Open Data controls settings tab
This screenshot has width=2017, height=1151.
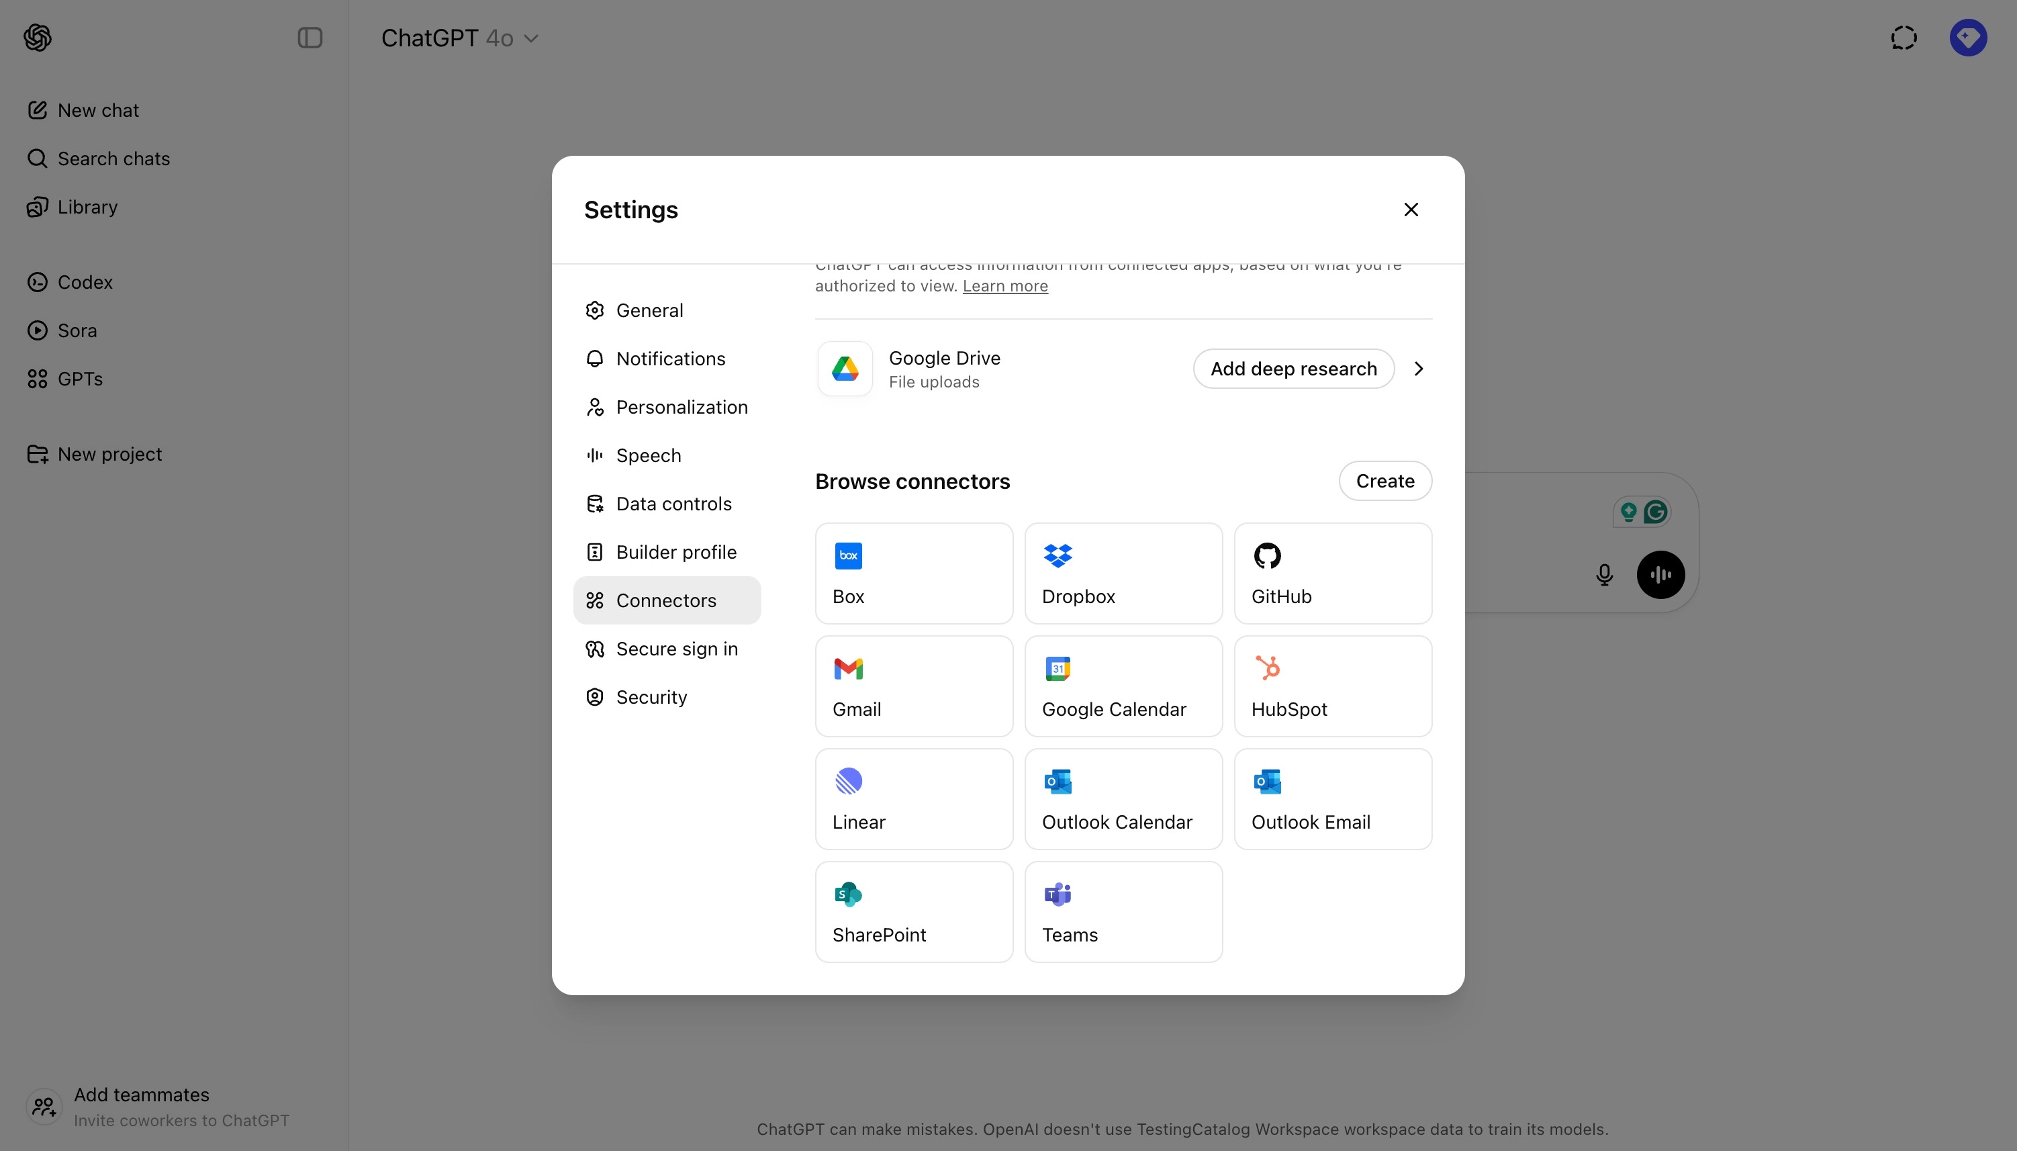coord(667,504)
